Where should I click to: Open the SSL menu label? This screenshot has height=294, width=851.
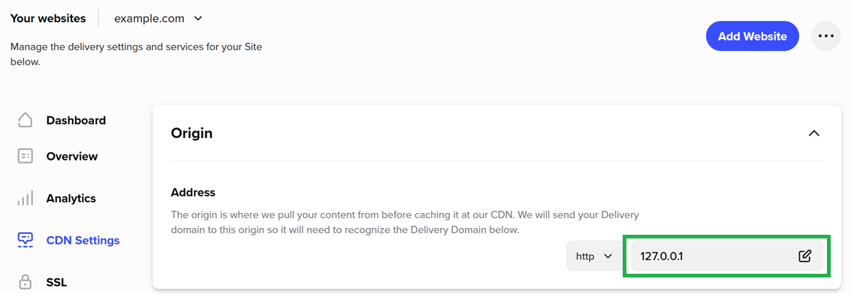[56, 281]
